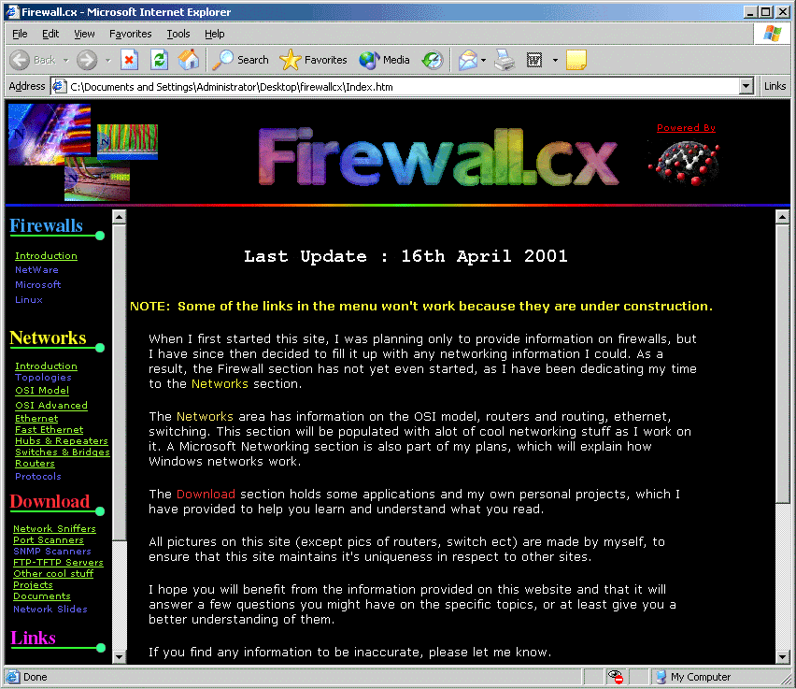Open the Favorites menu
The width and height of the screenshot is (796, 689).
coord(131,34)
